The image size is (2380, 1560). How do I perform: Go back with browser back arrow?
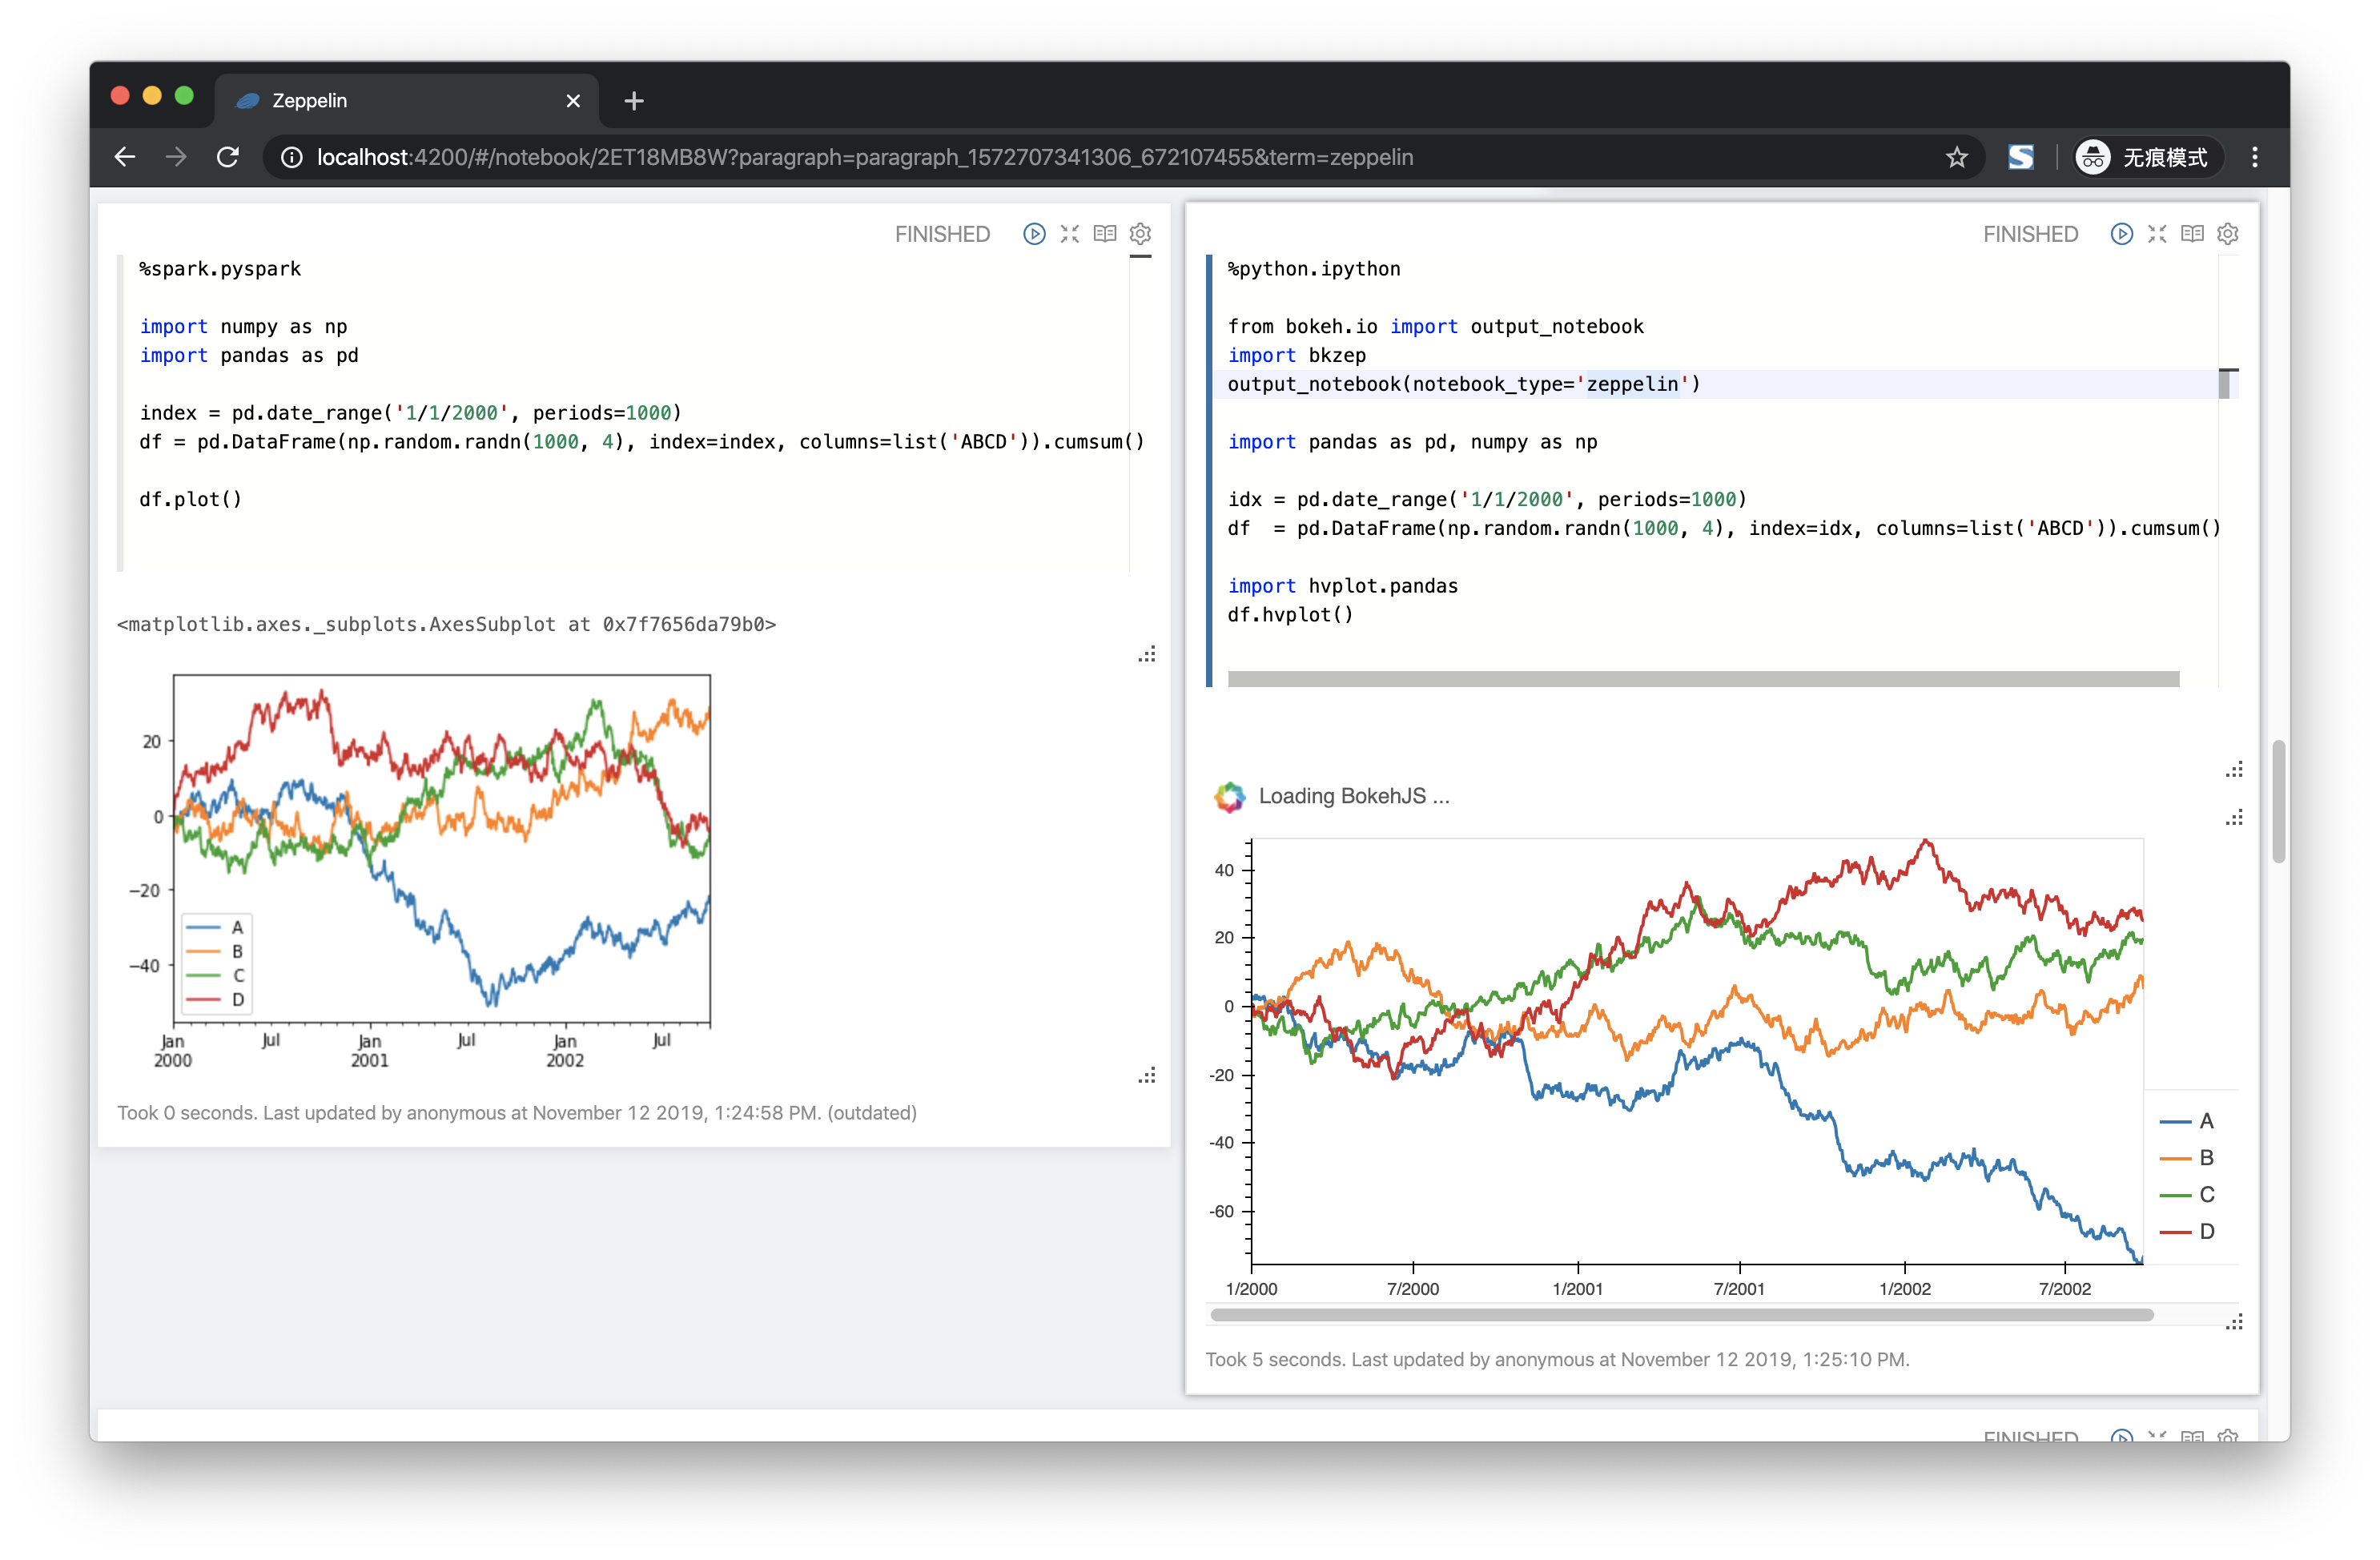pos(125,157)
